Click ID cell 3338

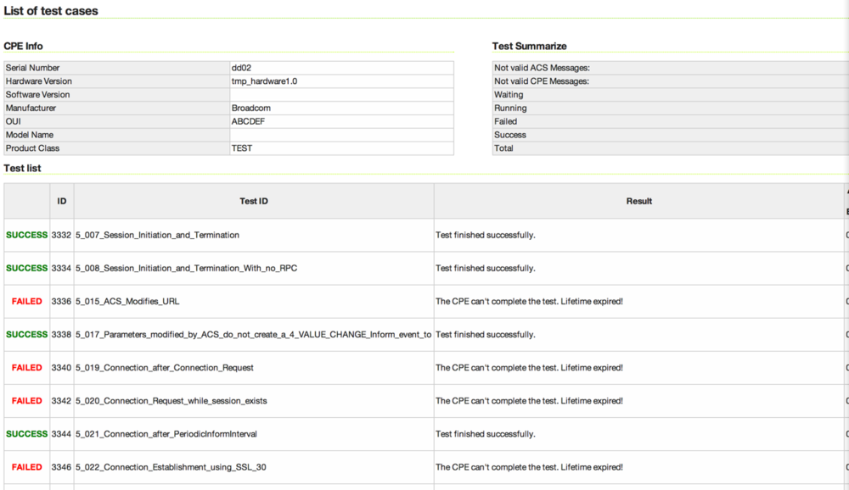click(x=61, y=335)
